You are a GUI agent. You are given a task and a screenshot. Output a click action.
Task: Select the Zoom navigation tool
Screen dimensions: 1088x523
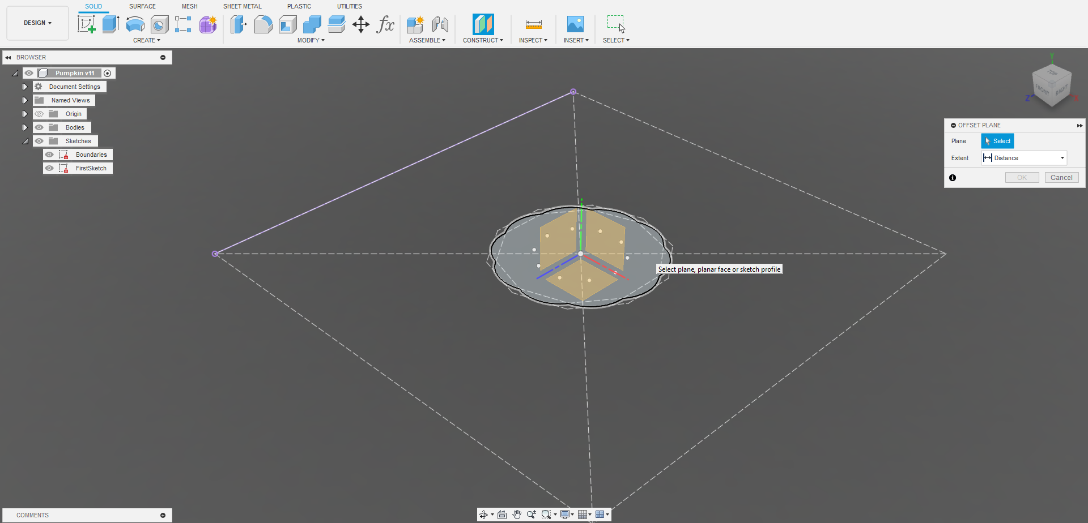[x=531, y=515]
